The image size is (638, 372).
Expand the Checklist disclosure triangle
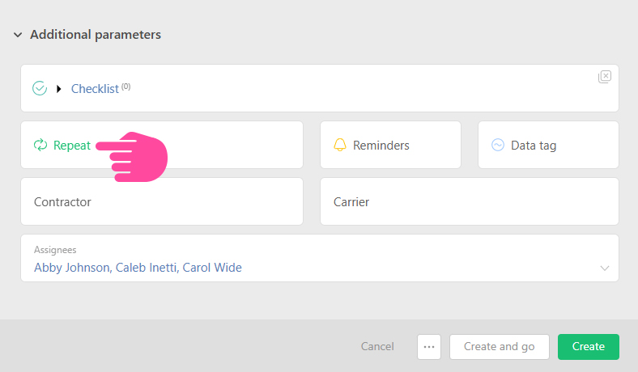pos(59,89)
